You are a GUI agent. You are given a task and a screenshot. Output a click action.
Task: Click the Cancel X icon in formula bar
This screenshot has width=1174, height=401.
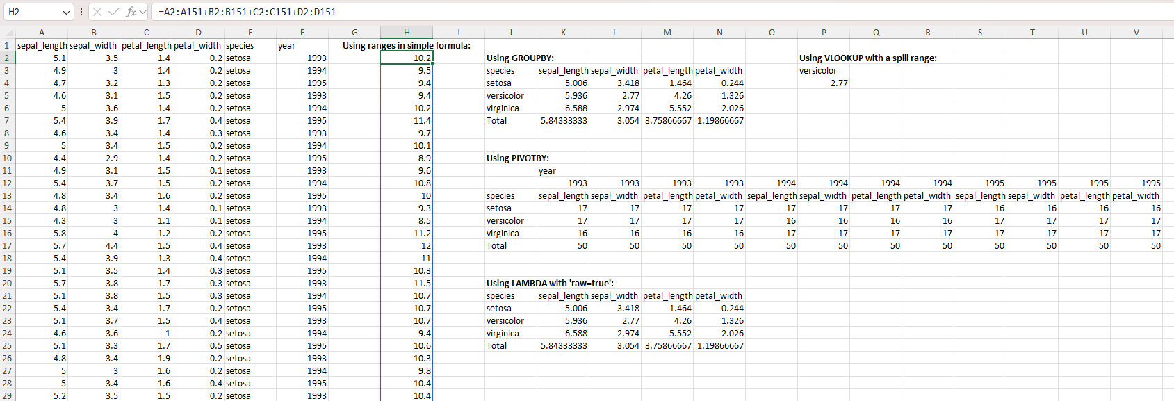click(x=97, y=12)
